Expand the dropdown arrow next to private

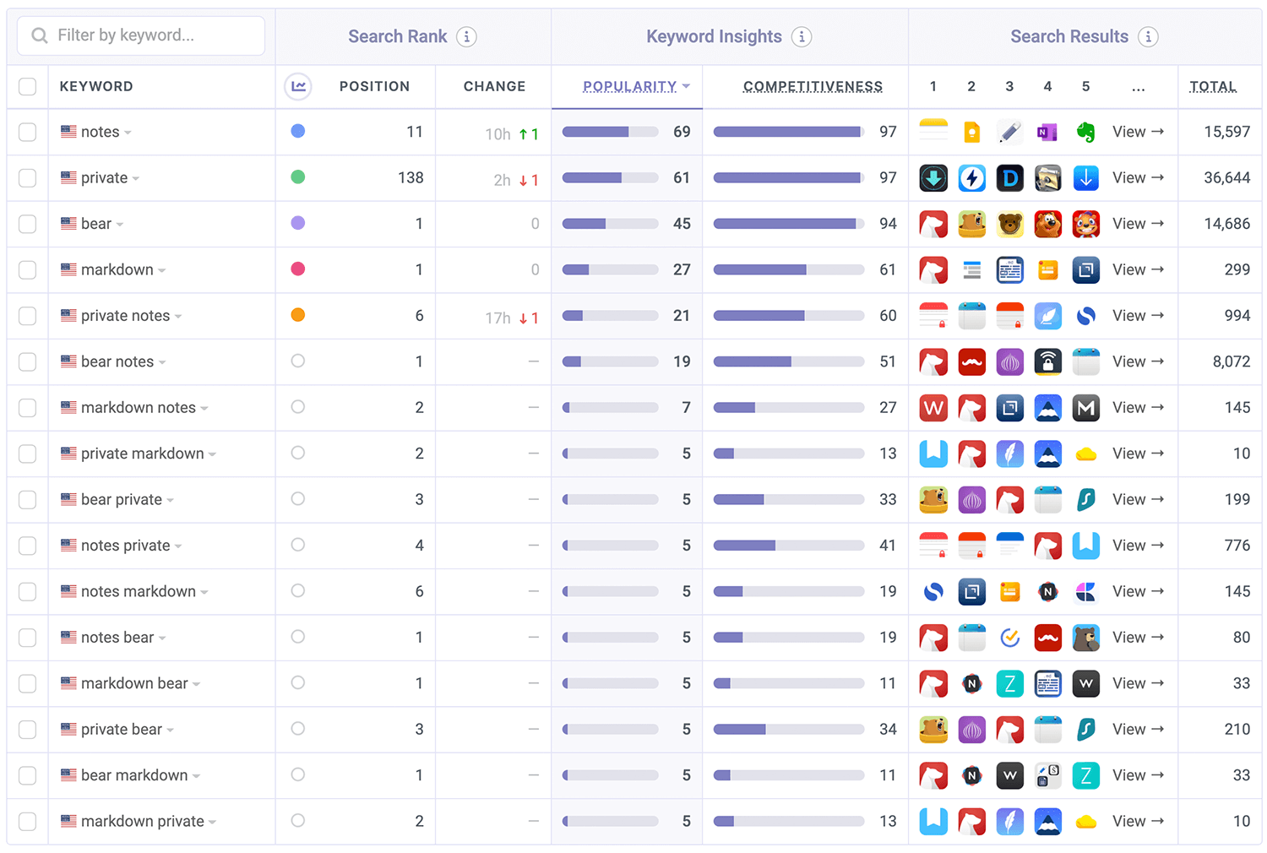[x=136, y=179]
